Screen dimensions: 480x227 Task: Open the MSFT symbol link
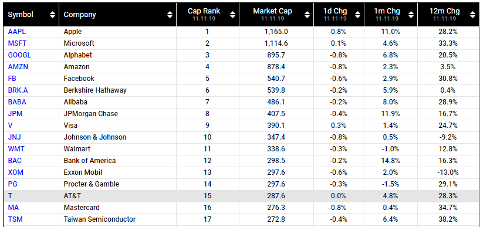coord(16,43)
